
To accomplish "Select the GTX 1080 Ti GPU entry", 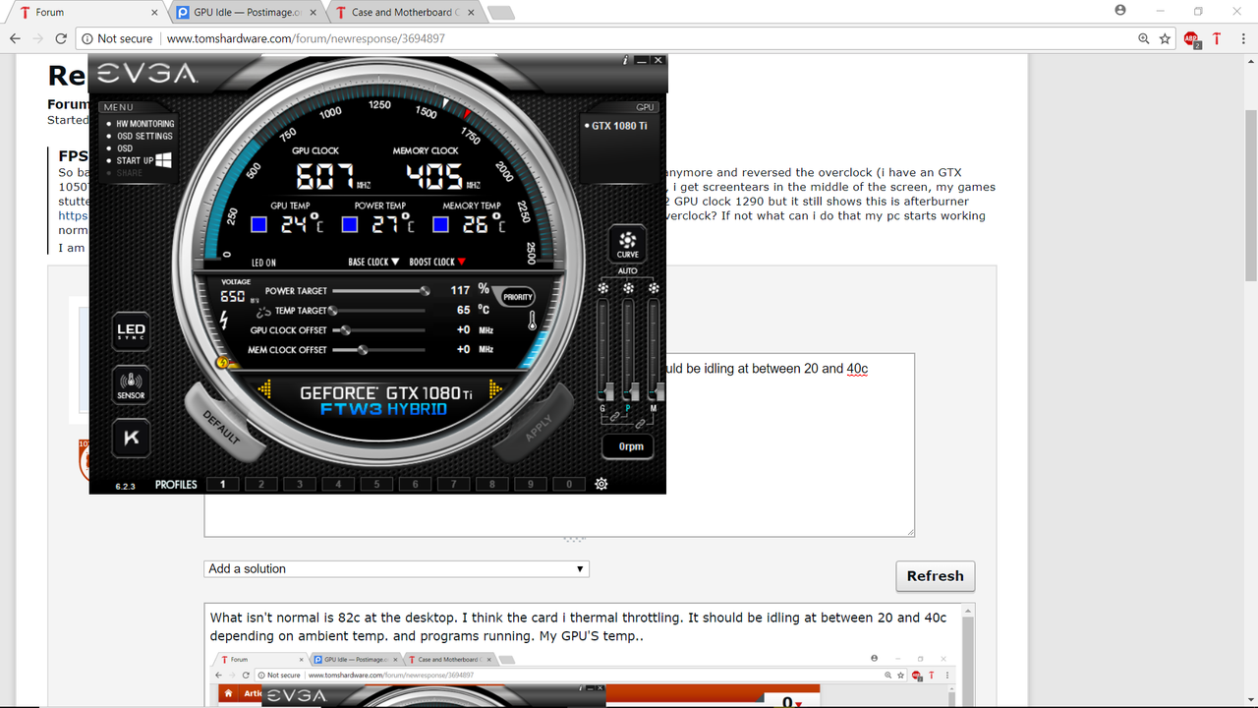I will tap(617, 126).
